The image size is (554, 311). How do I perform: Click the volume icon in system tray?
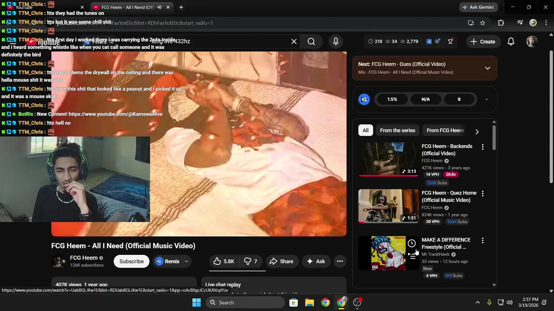pyautogui.click(x=509, y=302)
